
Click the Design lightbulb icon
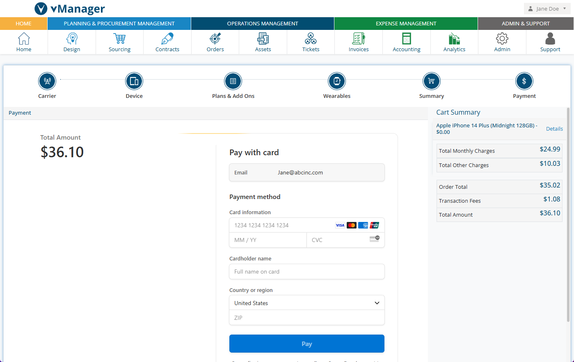72,39
